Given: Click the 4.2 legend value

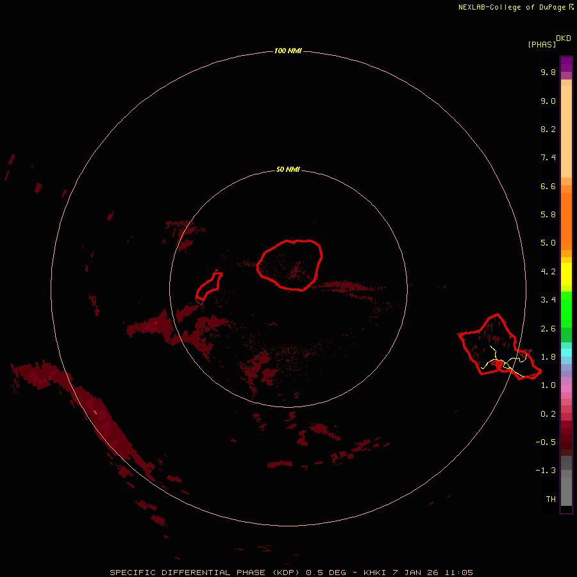Looking at the screenshot, I should 548,272.
